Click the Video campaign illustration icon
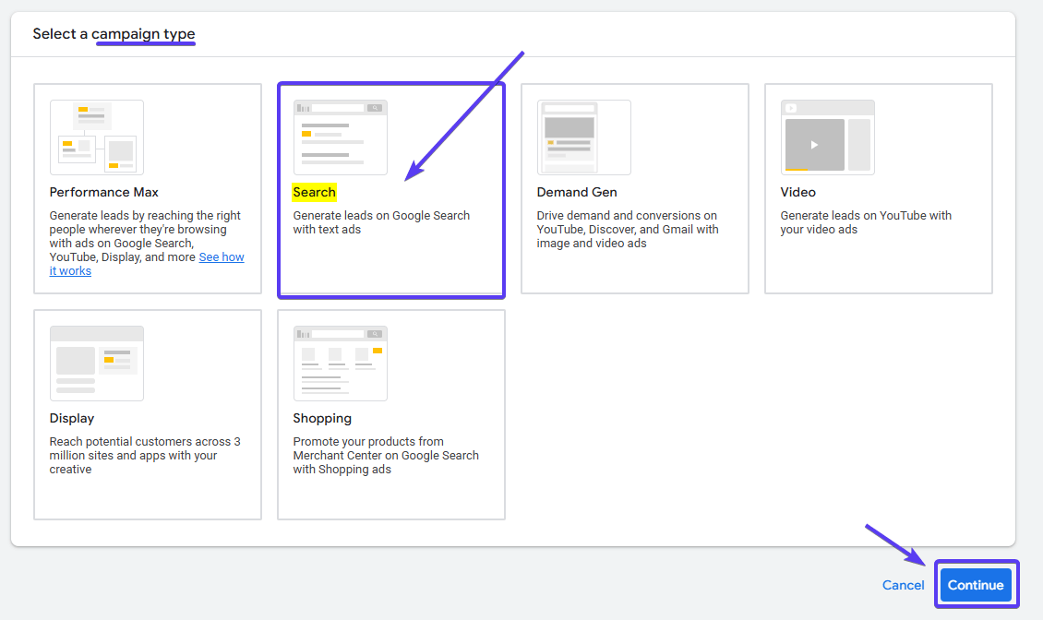This screenshot has height=620, width=1043. pyautogui.click(x=827, y=137)
